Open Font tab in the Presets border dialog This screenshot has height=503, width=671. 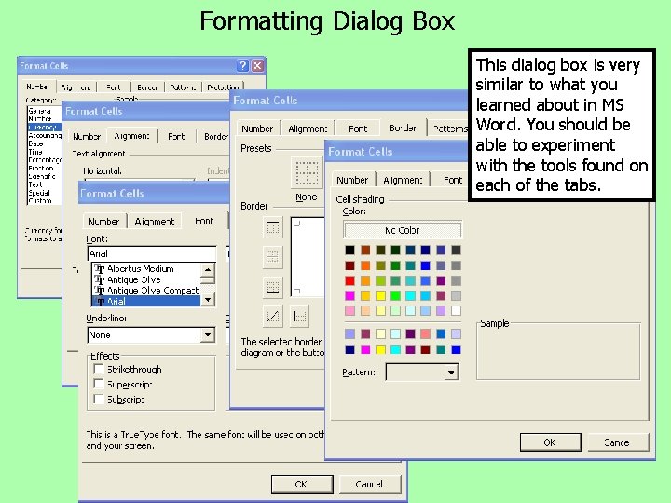point(358,129)
